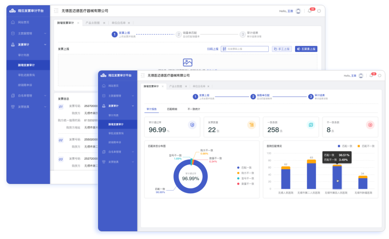Screen dimensions: 389x239
Task: Collapse sidebar with front window menu-fold icon
Action: point(143,75)
